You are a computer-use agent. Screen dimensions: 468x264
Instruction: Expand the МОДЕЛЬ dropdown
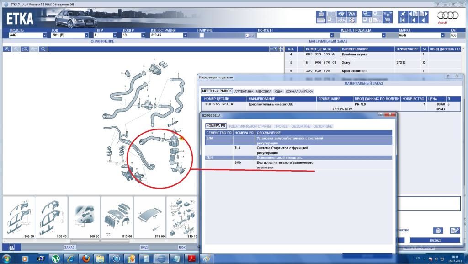pos(45,35)
